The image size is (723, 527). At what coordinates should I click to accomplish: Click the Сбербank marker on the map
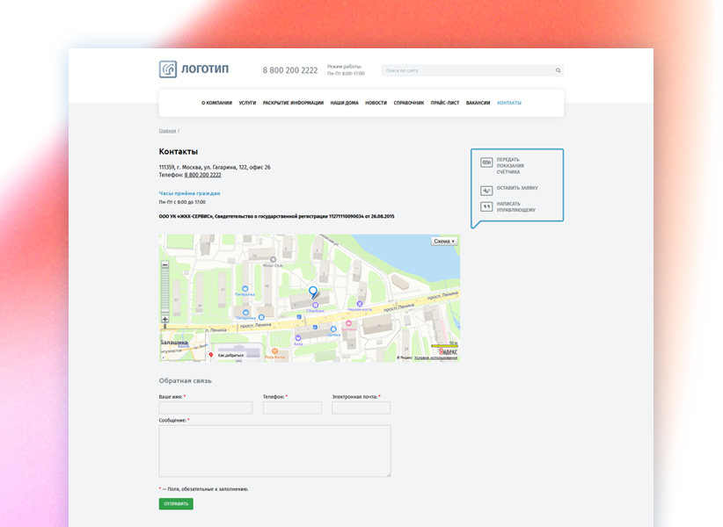point(316,306)
